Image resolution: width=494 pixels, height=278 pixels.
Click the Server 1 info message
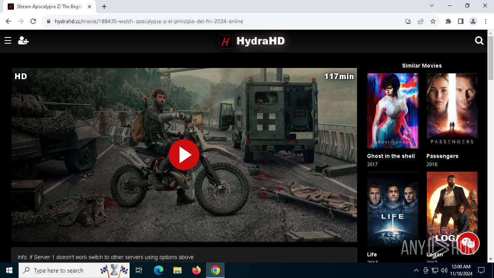pyautogui.click(x=106, y=257)
